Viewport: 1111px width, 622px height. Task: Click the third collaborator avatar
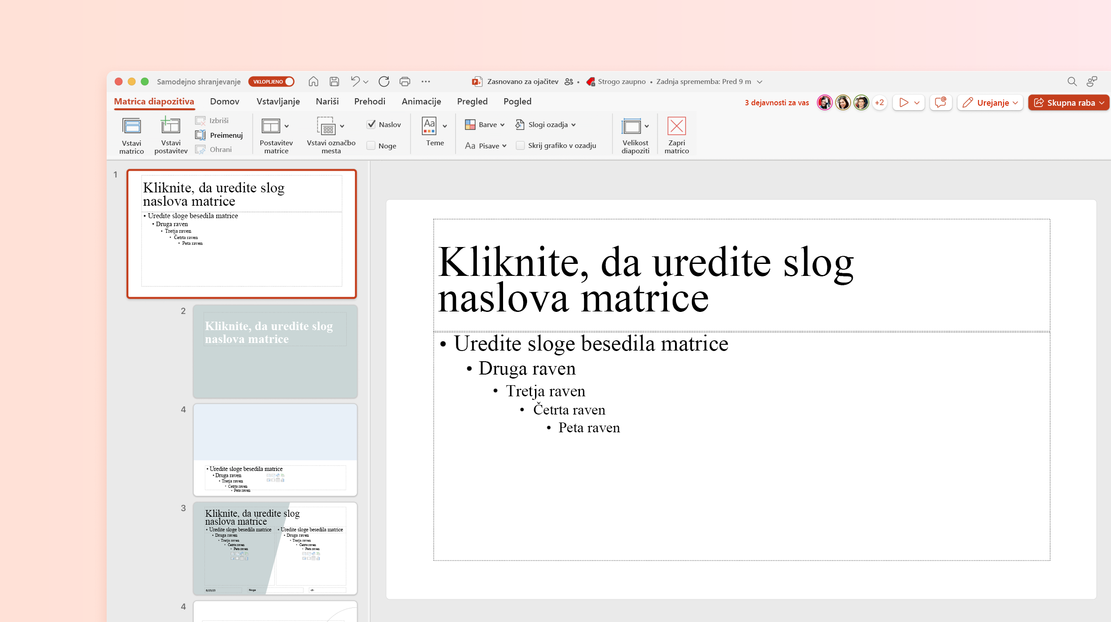tap(861, 103)
